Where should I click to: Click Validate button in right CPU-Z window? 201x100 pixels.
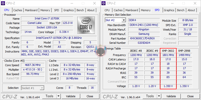pos(171,96)
